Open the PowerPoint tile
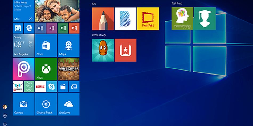 pos(74,28)
